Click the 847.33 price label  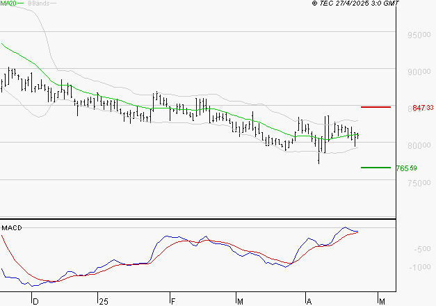pyautogui.click(x=423, y=108)
